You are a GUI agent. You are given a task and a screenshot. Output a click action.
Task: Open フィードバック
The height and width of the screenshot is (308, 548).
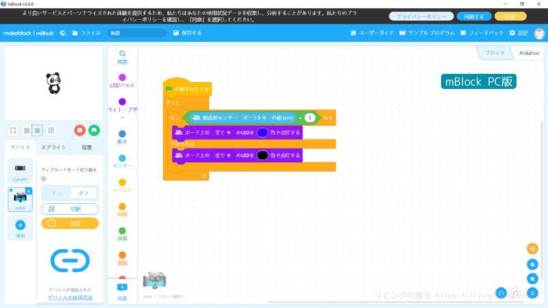[482, 33]
